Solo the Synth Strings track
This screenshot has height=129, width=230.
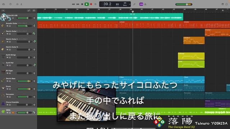(10, 57)
